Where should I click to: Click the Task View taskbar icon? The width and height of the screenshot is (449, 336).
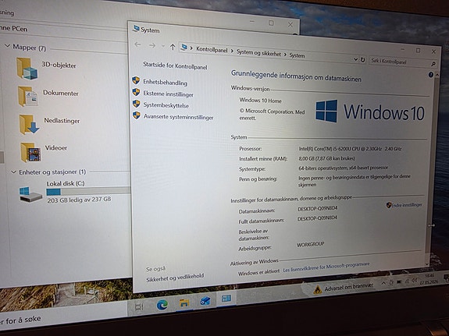tap(139, 307)
